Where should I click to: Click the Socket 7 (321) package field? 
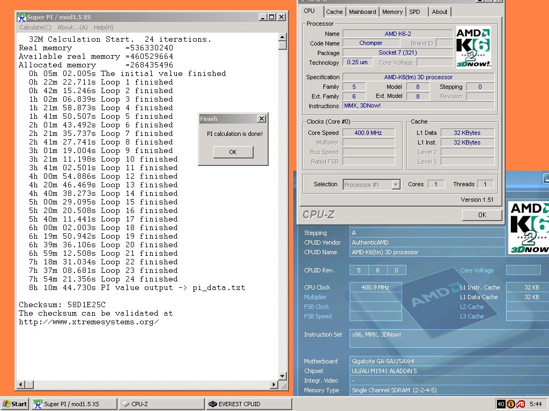click(x=398, y=53)
